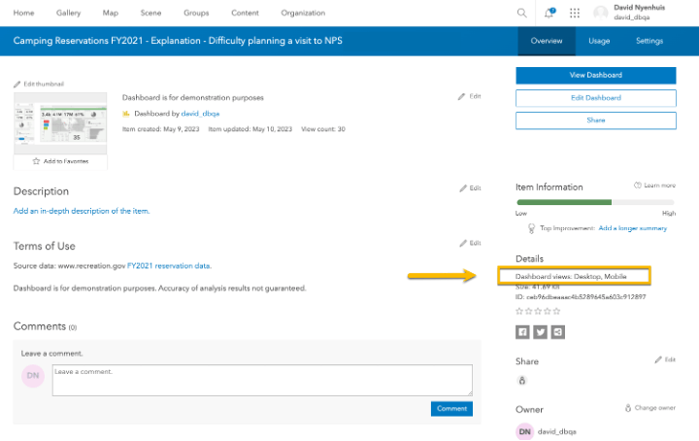The height and width of the screenshot is (441, 699).
Task: Open David Nyenhuis profile avatar
Action: pos(601,13)
